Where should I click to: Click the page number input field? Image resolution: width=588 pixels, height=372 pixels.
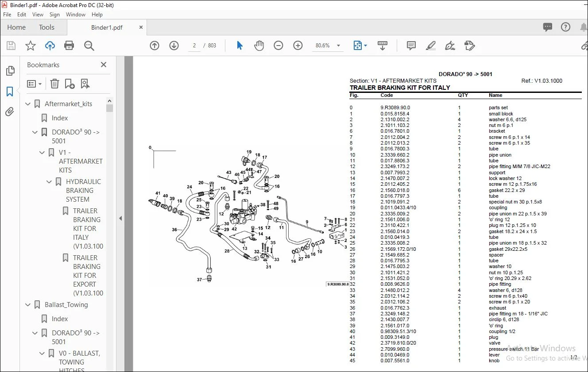coord(194,46)
